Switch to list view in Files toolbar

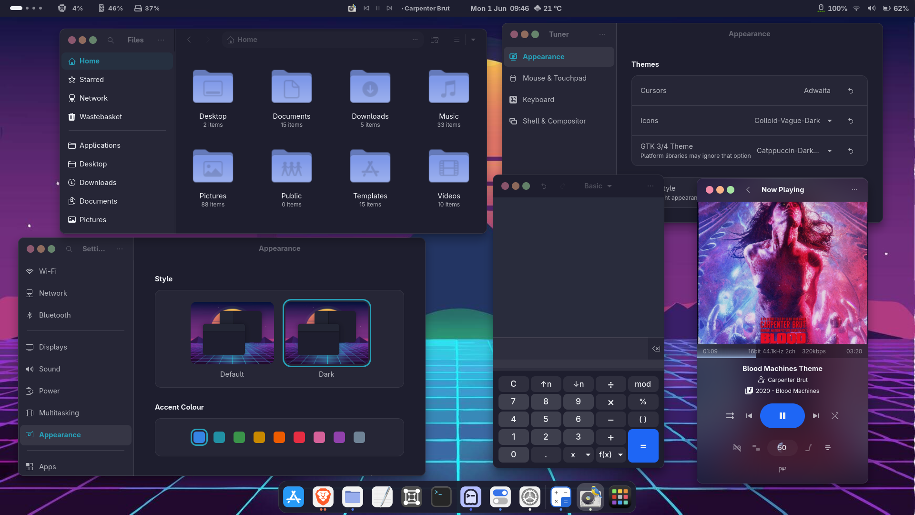click(x=457, y=40)
